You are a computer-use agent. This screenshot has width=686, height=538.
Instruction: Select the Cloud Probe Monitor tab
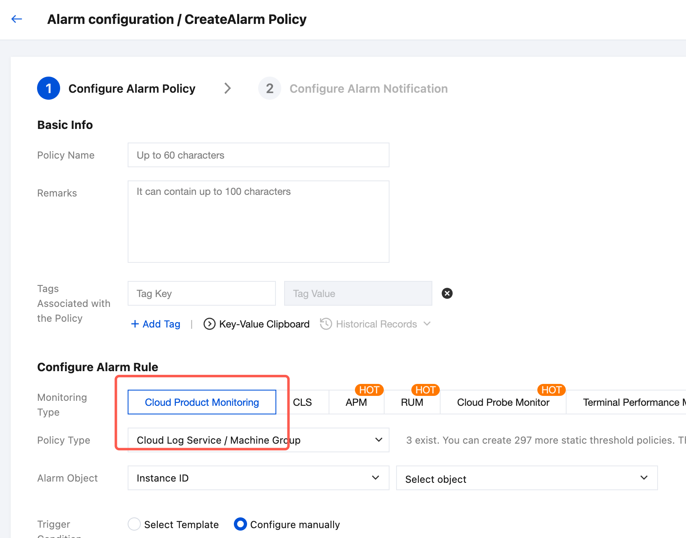point(503,402)
